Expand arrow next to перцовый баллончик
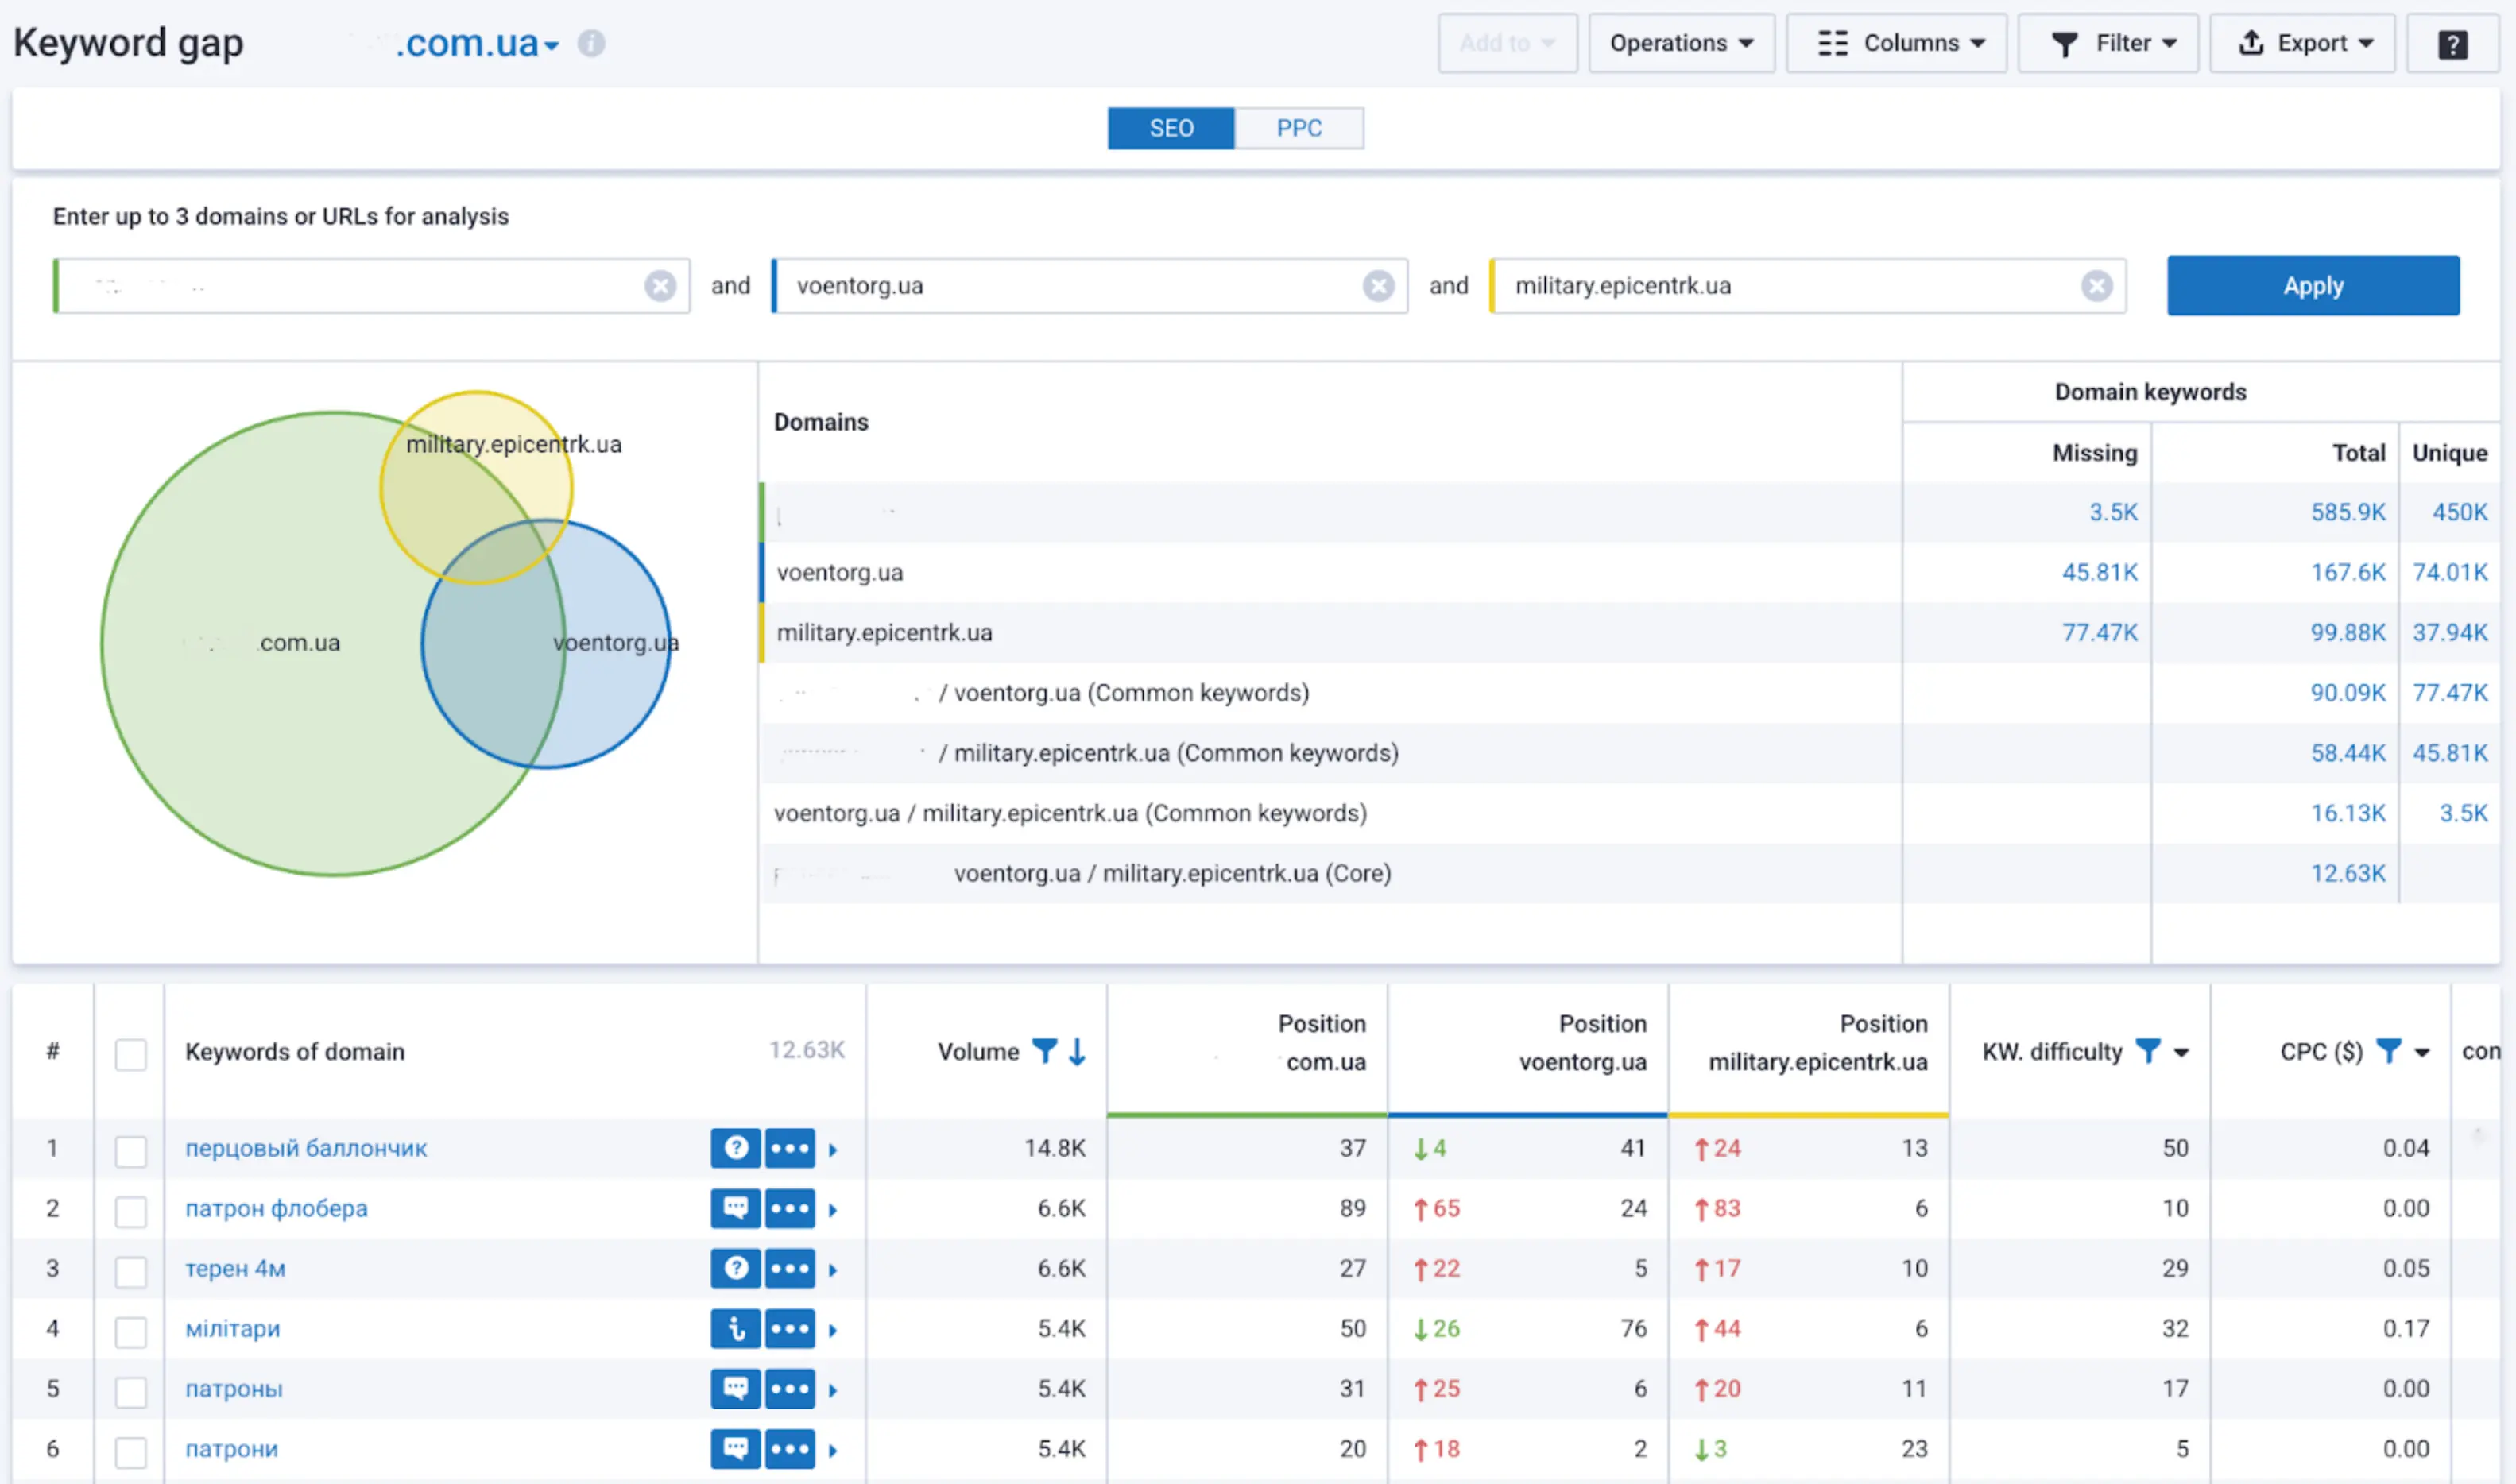The width and height of the screenshot is (2516, 1484). point(833,1150)
